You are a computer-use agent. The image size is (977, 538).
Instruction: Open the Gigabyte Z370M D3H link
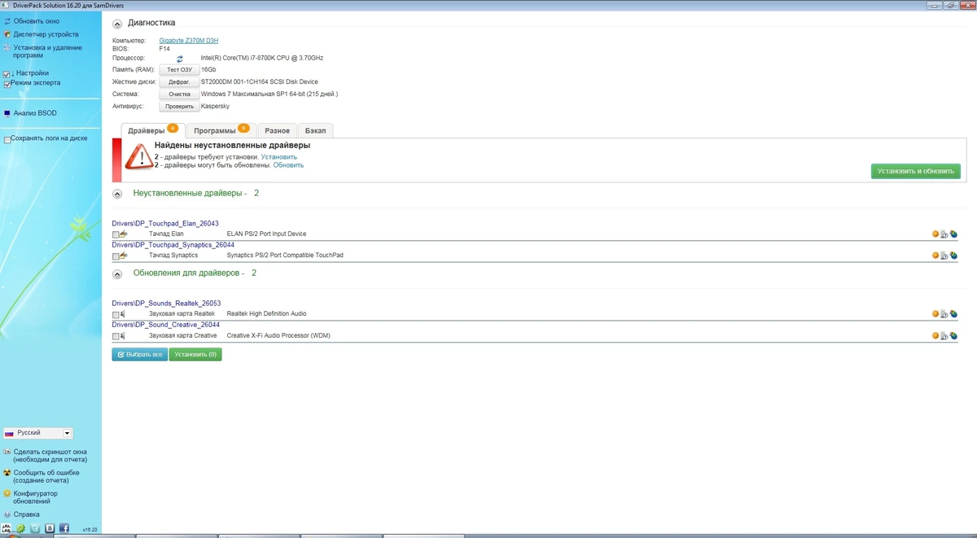pos(189,41)
